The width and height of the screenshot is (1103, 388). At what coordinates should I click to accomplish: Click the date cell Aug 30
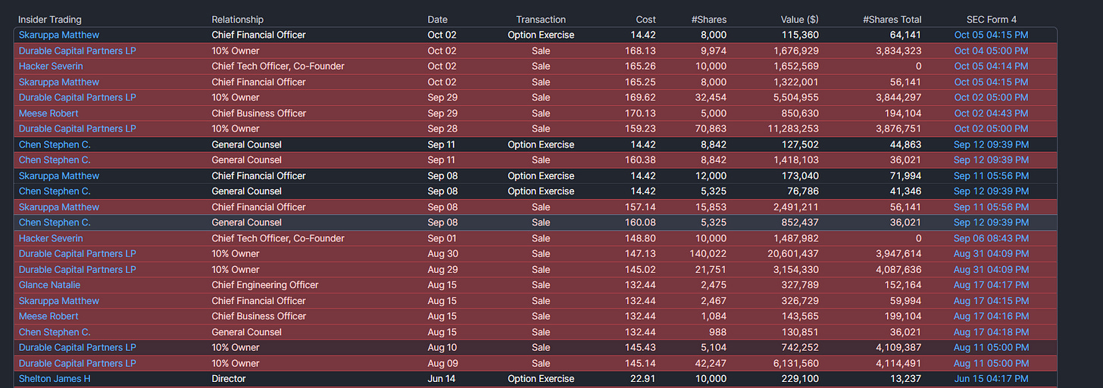coord(442,254)
